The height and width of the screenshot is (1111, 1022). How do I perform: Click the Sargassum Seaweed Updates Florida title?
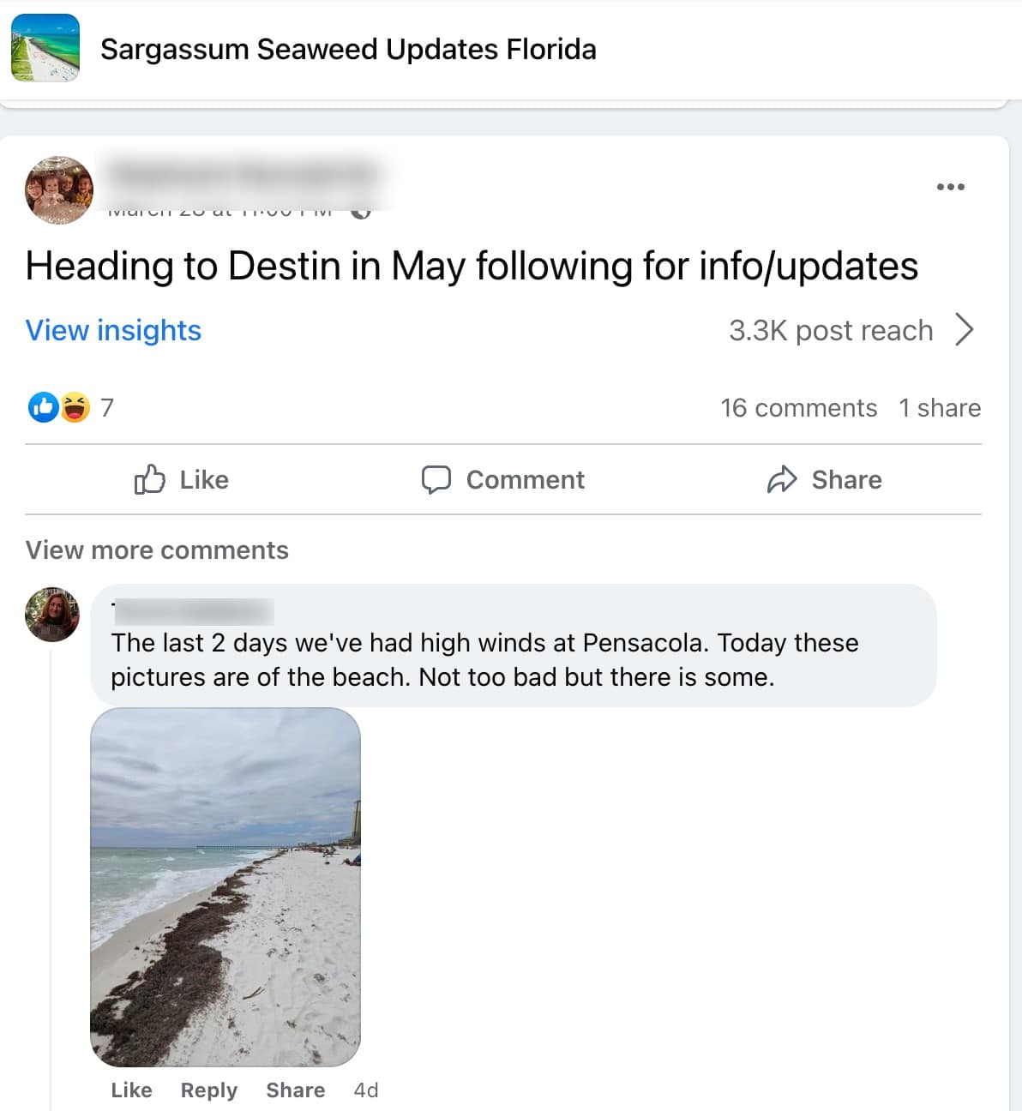point(348,49)
